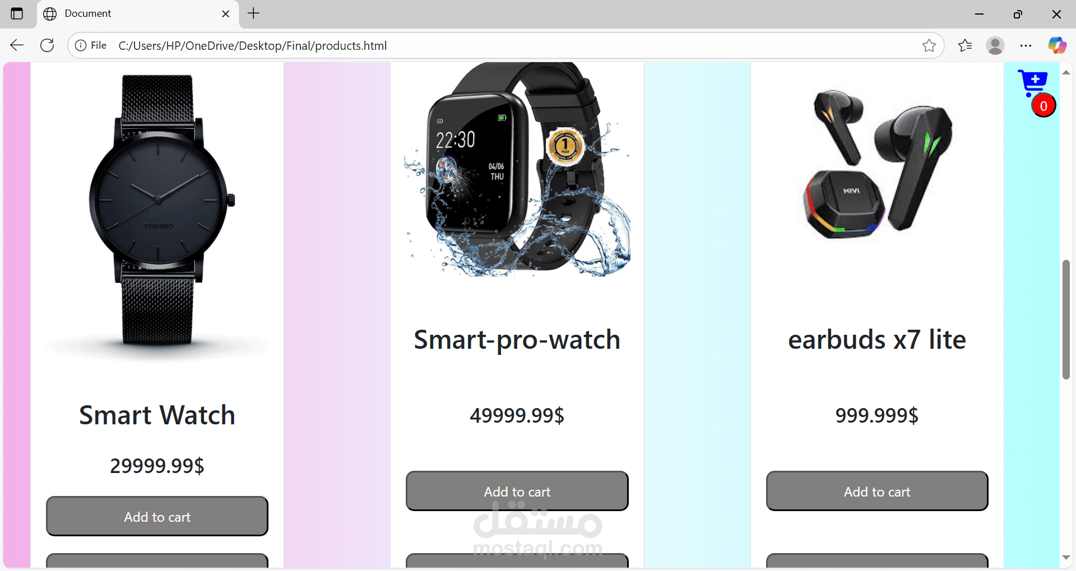Add the Smart-pro-watch to cart

point(517,491)
